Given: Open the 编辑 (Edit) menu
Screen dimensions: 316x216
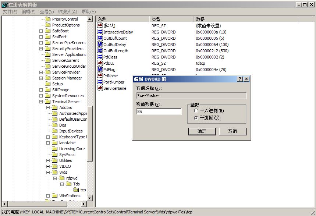Looking at the screenshot, I should 28,12.
